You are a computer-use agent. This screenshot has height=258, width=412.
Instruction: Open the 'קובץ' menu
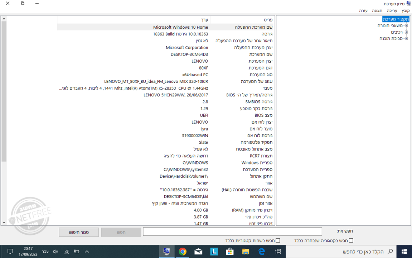click(406, 10)
